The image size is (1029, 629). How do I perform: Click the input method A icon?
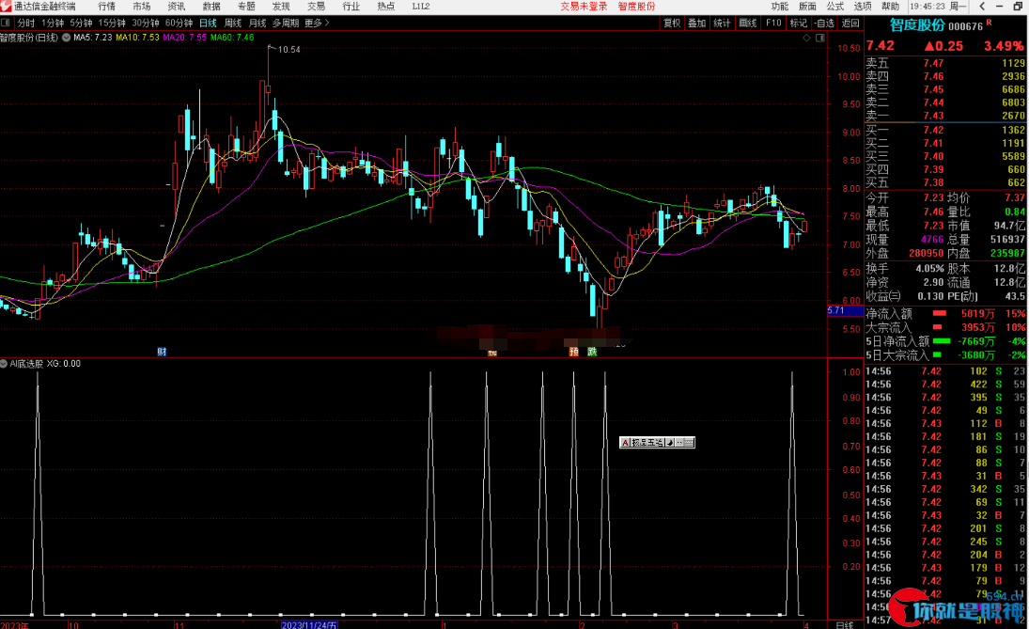626,443
